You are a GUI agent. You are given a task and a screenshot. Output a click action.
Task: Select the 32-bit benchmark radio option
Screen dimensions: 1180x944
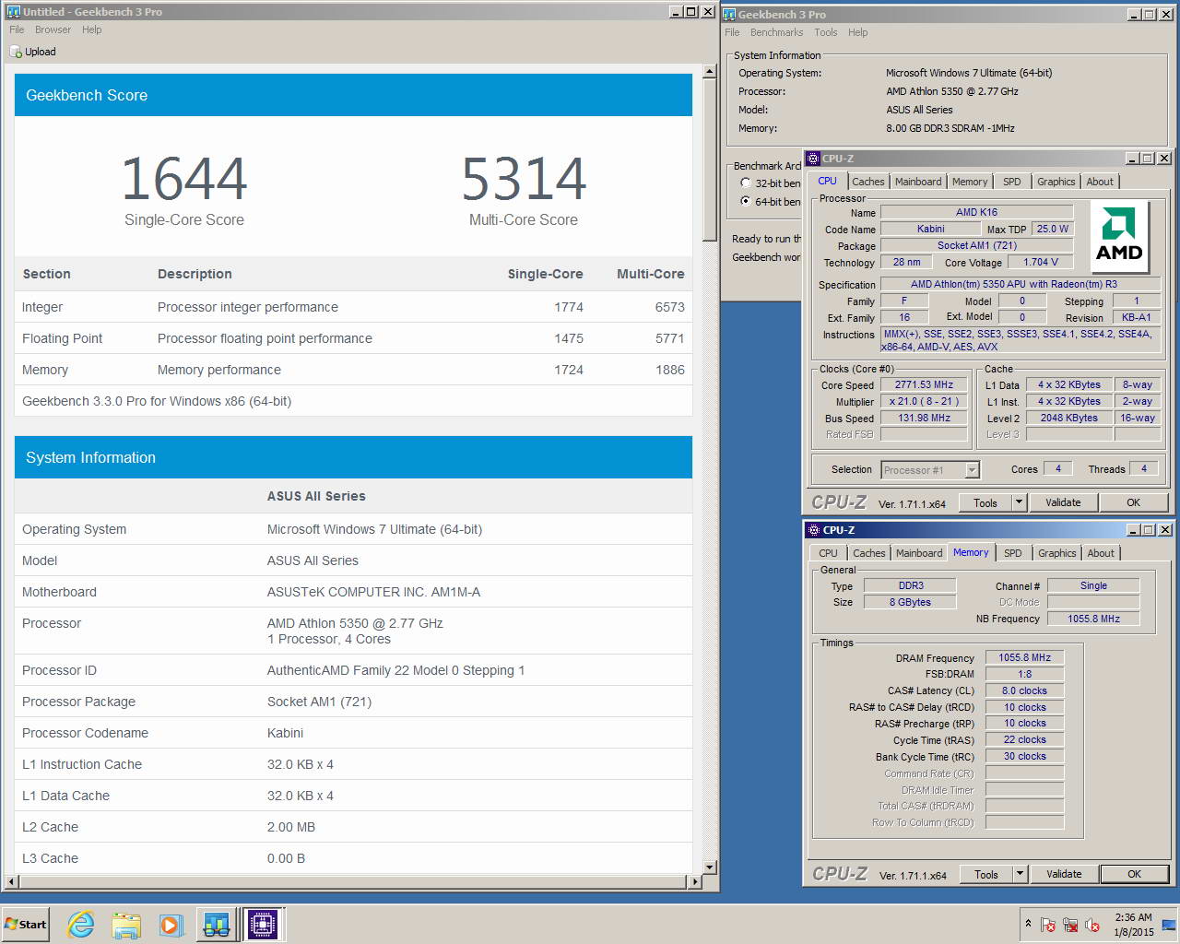746,183
